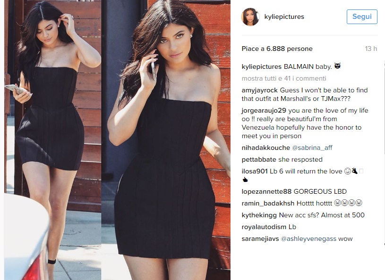Open kythekingg's profile link
This screenshot has width=385, height=280.
point(259,215)
